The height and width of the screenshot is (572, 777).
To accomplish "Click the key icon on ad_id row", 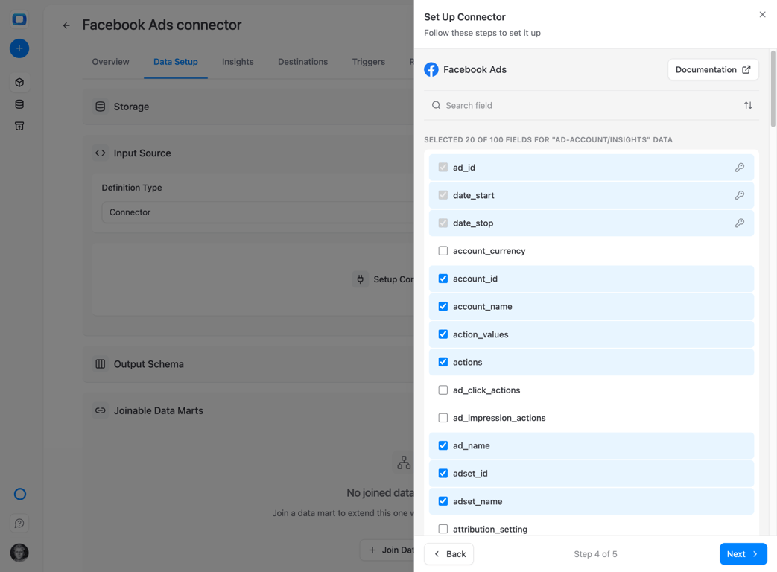I will (x=739, y=168).
